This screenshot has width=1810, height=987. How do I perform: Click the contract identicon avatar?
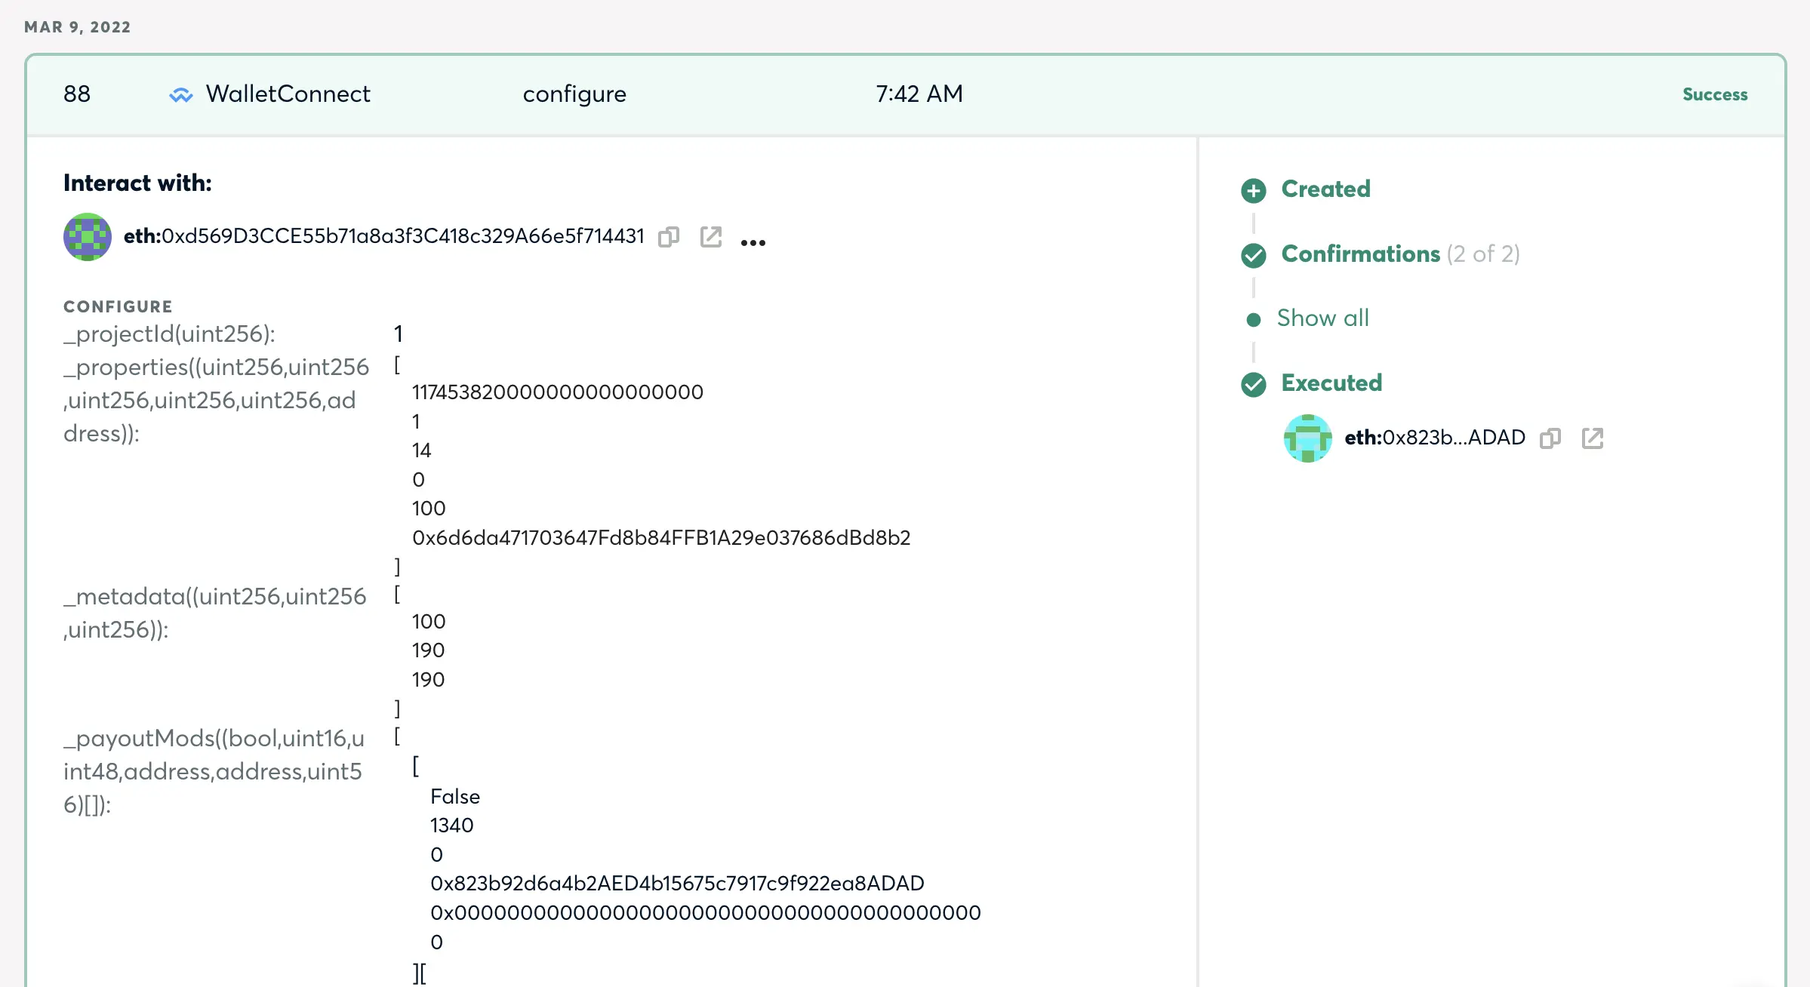(88, 237)
